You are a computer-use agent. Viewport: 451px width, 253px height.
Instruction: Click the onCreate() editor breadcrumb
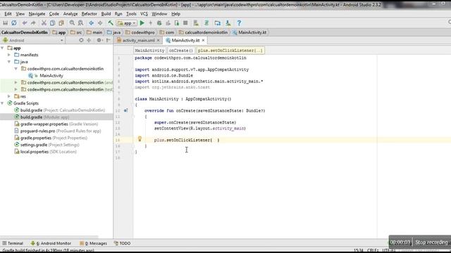point(180,51)
